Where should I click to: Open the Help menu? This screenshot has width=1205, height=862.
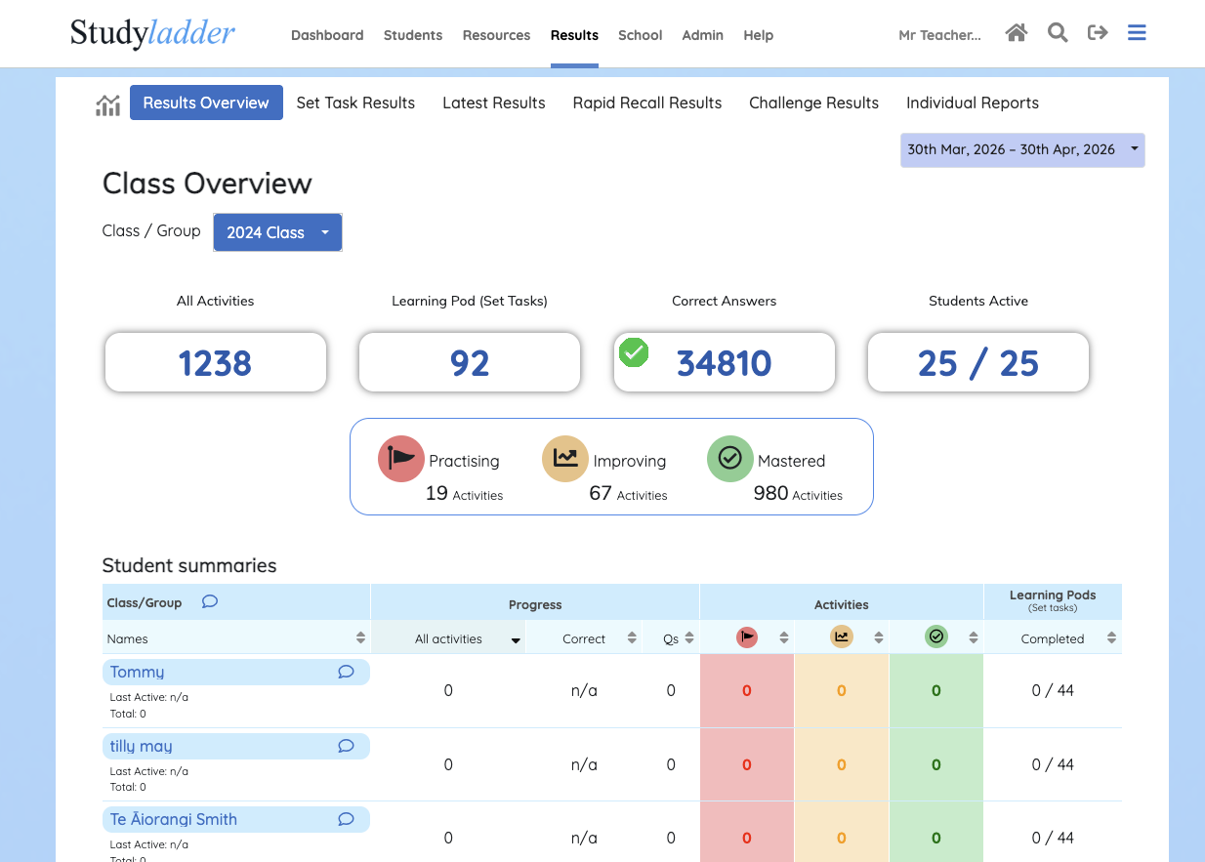coord(759,35)
